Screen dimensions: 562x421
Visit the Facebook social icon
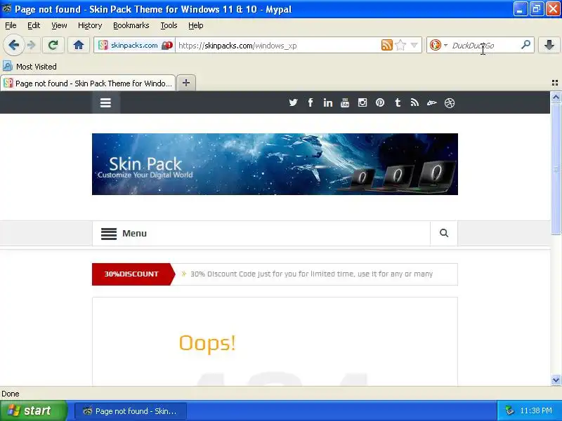311,102
